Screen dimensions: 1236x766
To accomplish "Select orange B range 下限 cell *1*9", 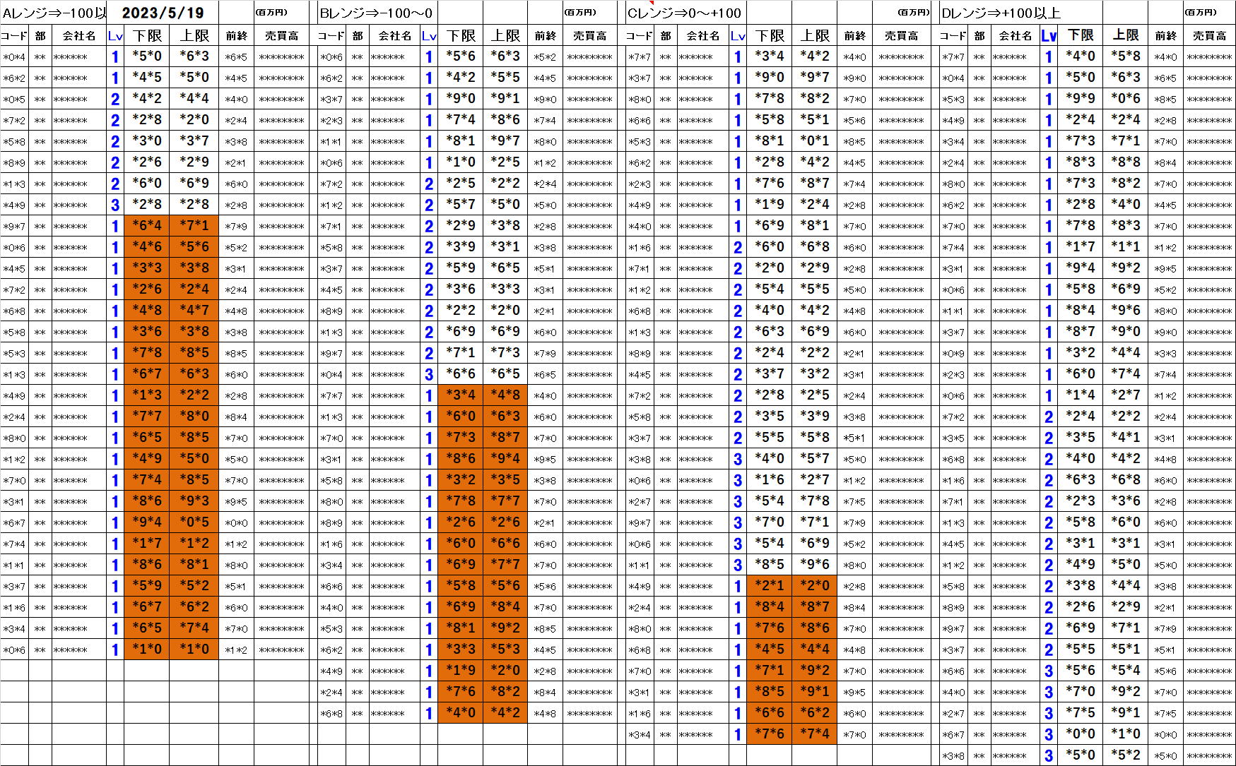I will coord(461,671).
